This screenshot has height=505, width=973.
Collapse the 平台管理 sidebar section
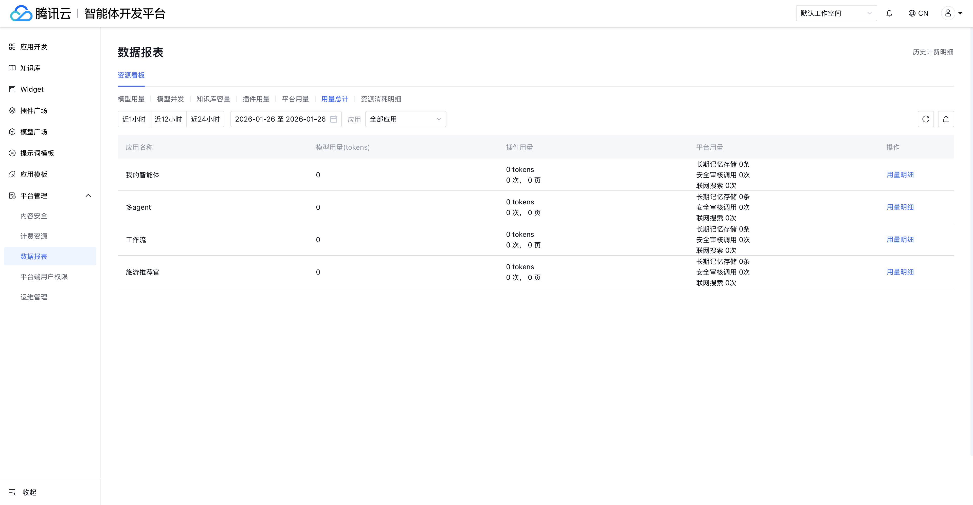tap(88, 196)
